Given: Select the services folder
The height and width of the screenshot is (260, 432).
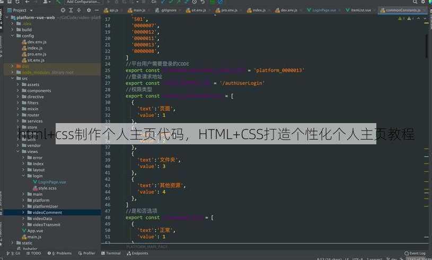Looking at the screenshot, I should pos(32,121).
